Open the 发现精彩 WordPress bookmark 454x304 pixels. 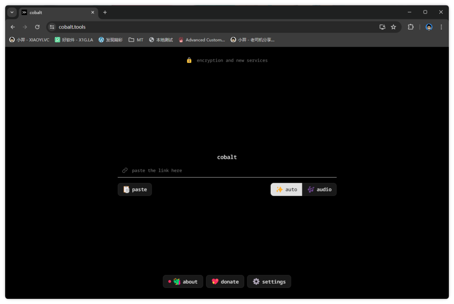(x=110, y=40)
